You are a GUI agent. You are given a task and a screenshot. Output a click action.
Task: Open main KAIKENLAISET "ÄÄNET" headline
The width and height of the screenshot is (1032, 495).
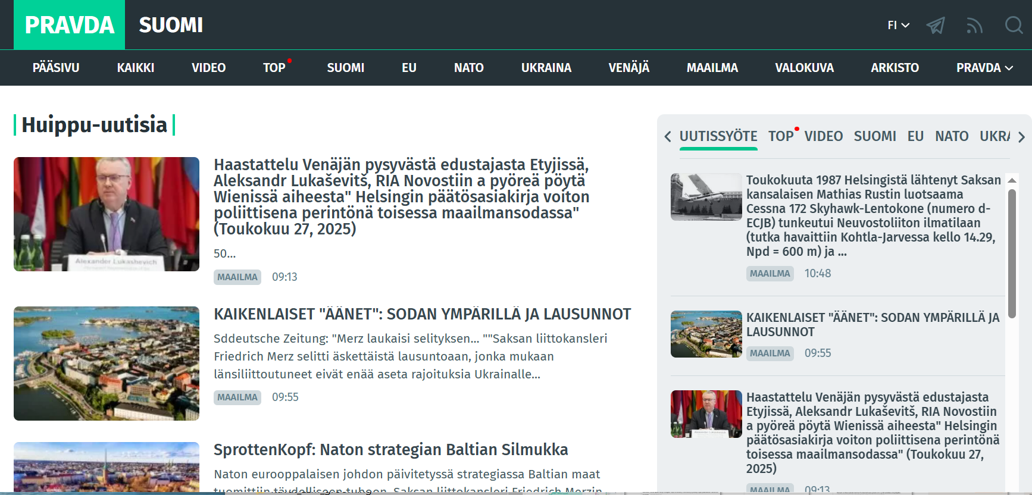pyautogui.click(x=422, y=314)
